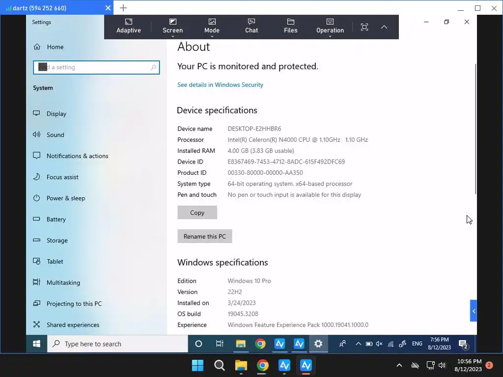Click People icon in remote system tray
The width and height of the screenshot is (503, 377).
click(x=342, y=344)
